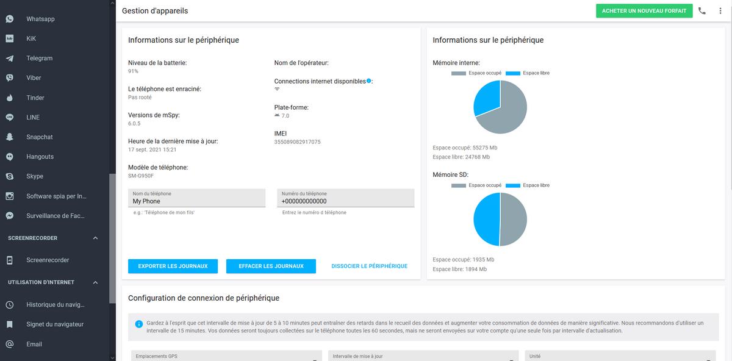Click the wifi connection icon

[277, 89]
